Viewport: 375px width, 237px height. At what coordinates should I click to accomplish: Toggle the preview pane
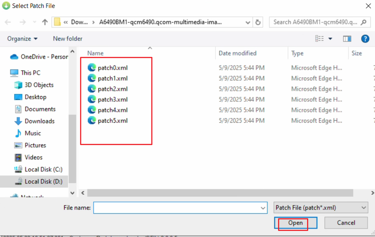[347, 39]
